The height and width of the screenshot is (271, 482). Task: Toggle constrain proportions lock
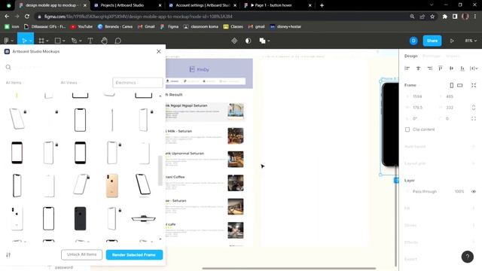point(474,108)
